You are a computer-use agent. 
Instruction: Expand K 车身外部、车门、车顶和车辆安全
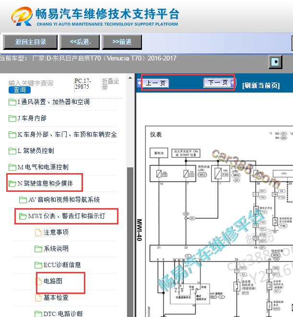(67, 135)
